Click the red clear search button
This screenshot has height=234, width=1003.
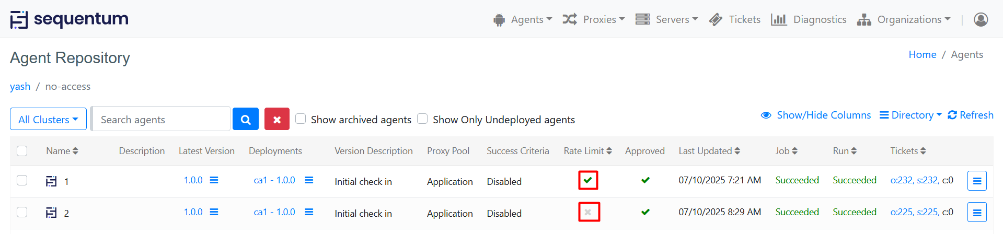coord(277,119)
